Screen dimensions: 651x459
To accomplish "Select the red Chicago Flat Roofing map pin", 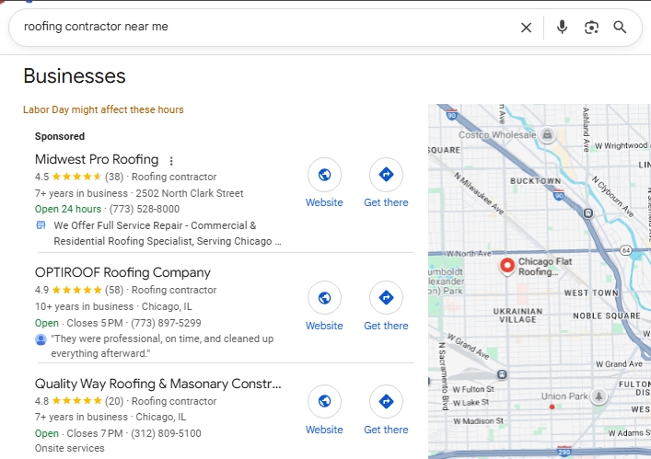I will click(507, 266).
